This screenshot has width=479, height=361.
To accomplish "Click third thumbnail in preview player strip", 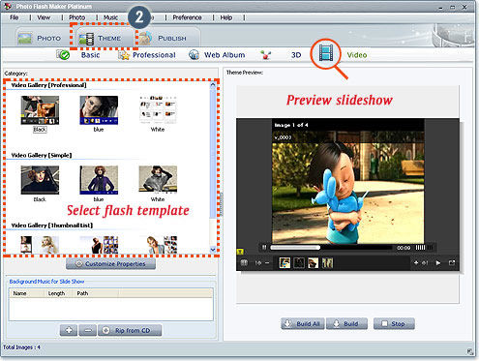I will point(313,263).
